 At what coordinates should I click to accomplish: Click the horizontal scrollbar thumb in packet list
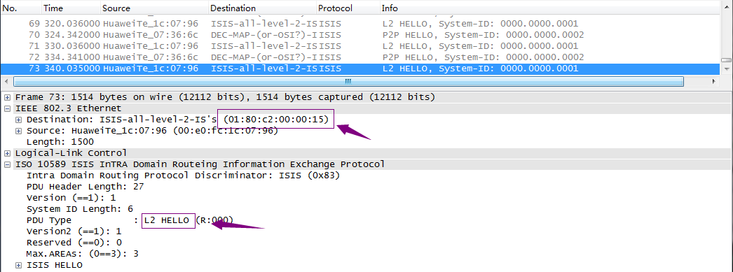click(x=348, y=82)
